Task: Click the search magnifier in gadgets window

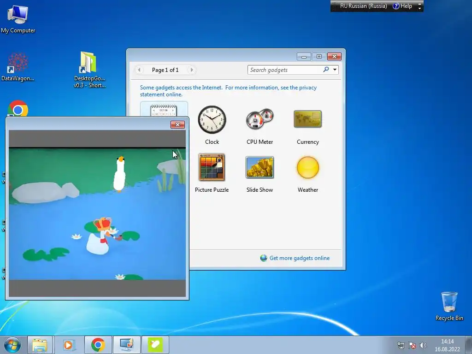Action: click(x=326, y=70)
